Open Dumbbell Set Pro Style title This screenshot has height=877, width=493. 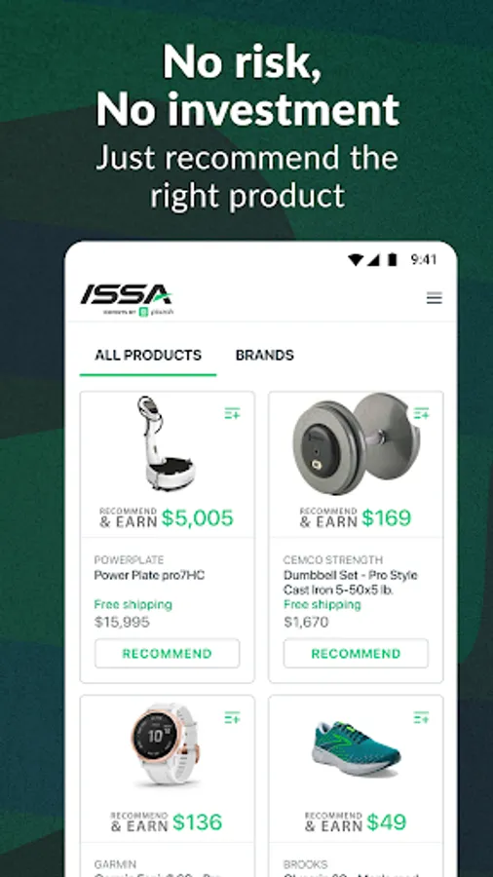tap(351, 583)
